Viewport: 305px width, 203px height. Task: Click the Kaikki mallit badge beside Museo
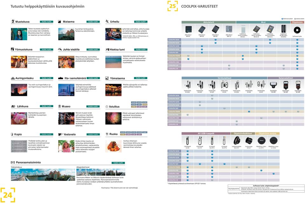(x=93, y=106)
